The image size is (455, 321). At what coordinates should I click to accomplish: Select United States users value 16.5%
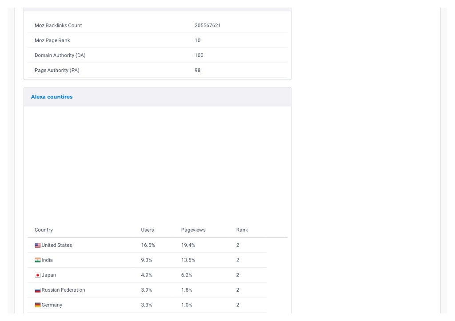[x=148, y=246]
